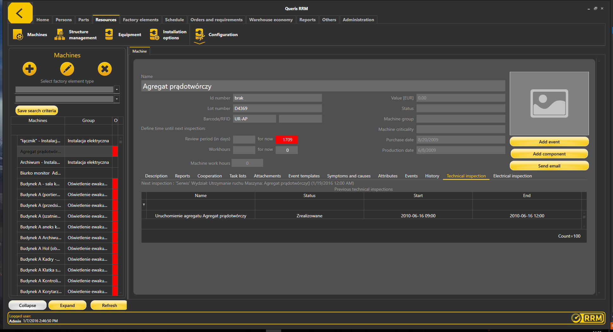Switch to the Electrical inspection tab
Viewport: 613px width, 332px height.
[x=512, y=176]
